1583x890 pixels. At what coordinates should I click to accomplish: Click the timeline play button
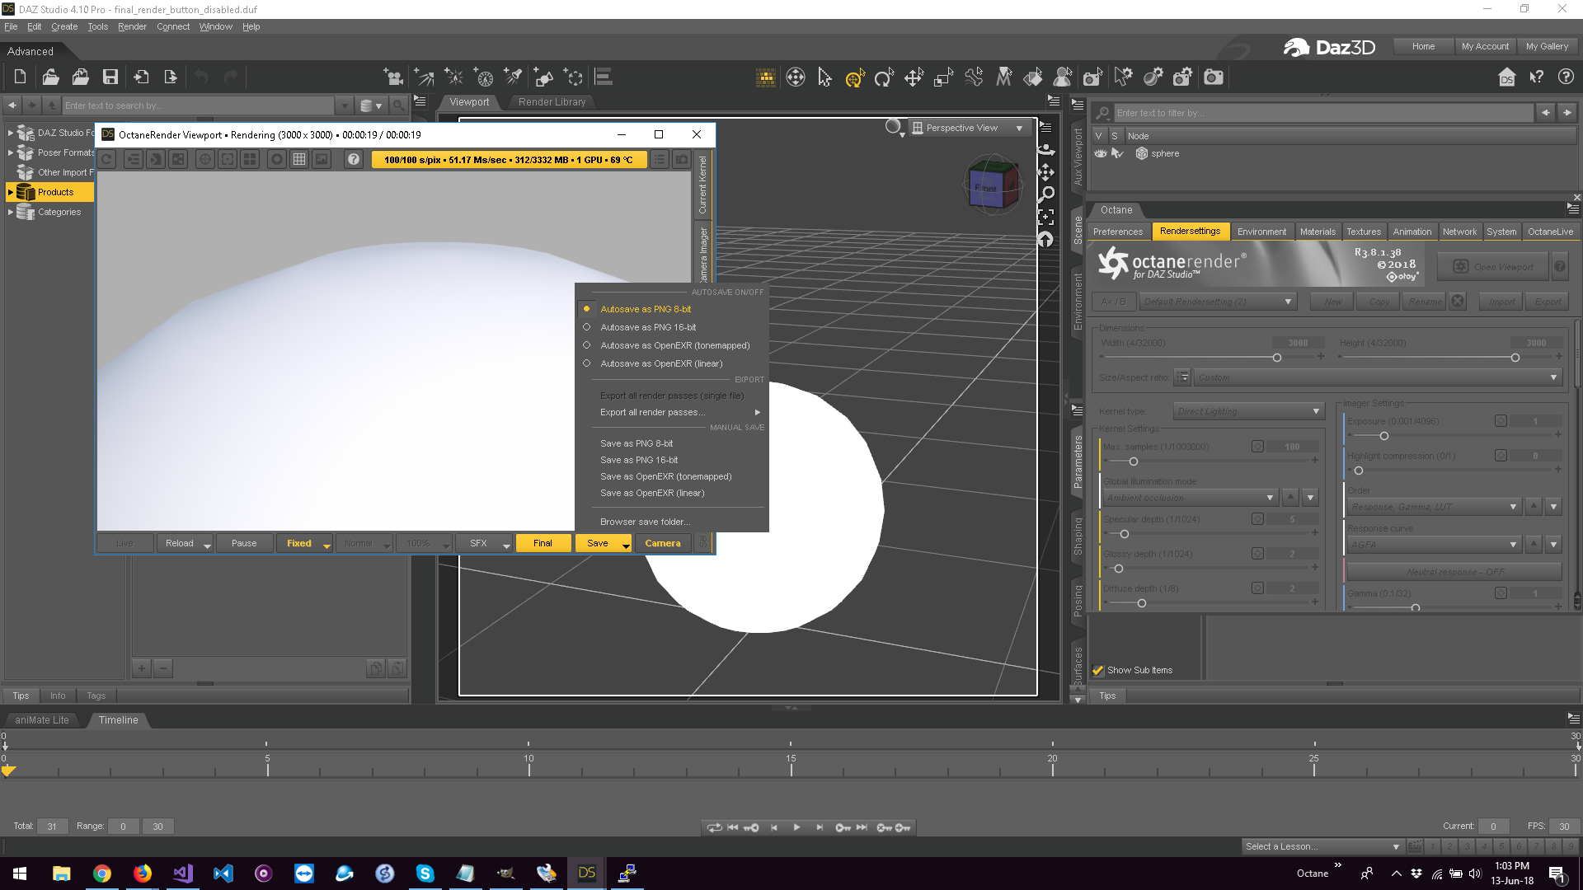796,827
